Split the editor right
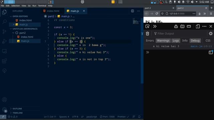This screenshot has height=120, width=214. pyautogui.click(x=132, y=11)
